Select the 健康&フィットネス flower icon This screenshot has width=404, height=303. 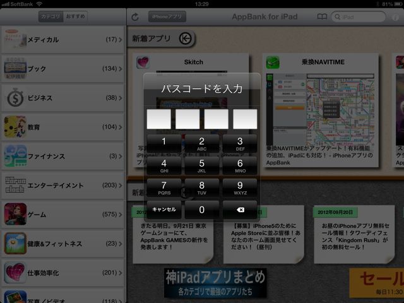coord(15,244)
